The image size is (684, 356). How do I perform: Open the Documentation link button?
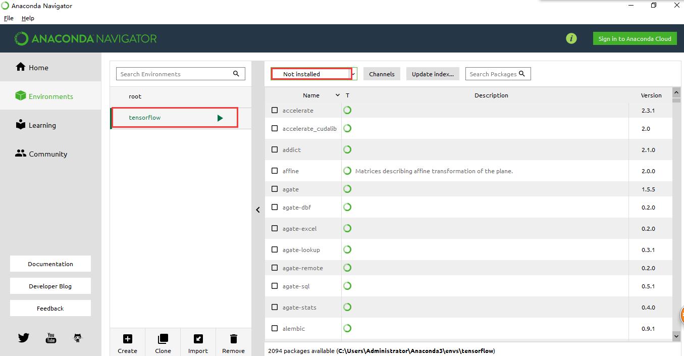[50, 264]
